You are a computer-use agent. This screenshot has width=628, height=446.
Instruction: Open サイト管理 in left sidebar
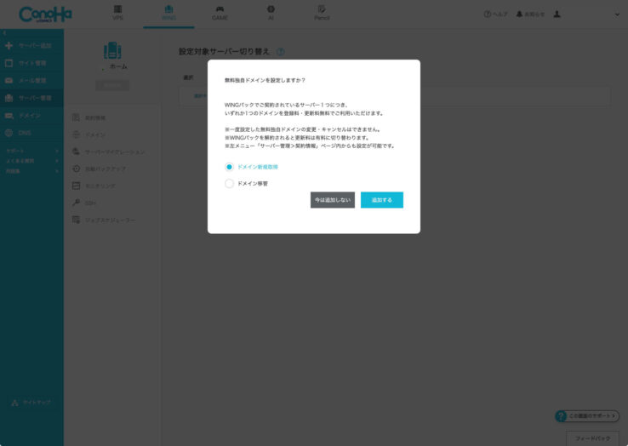pos(32,63)
